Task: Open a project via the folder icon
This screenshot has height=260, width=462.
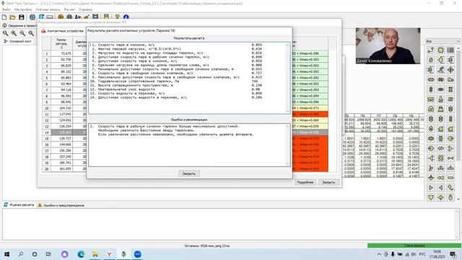Action: tap(13, 17)
